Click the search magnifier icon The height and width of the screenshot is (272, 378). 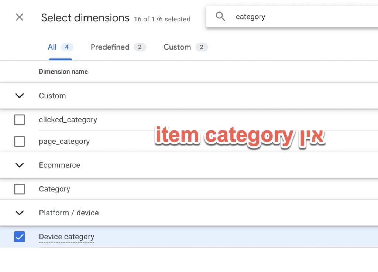tap(220, 16)
